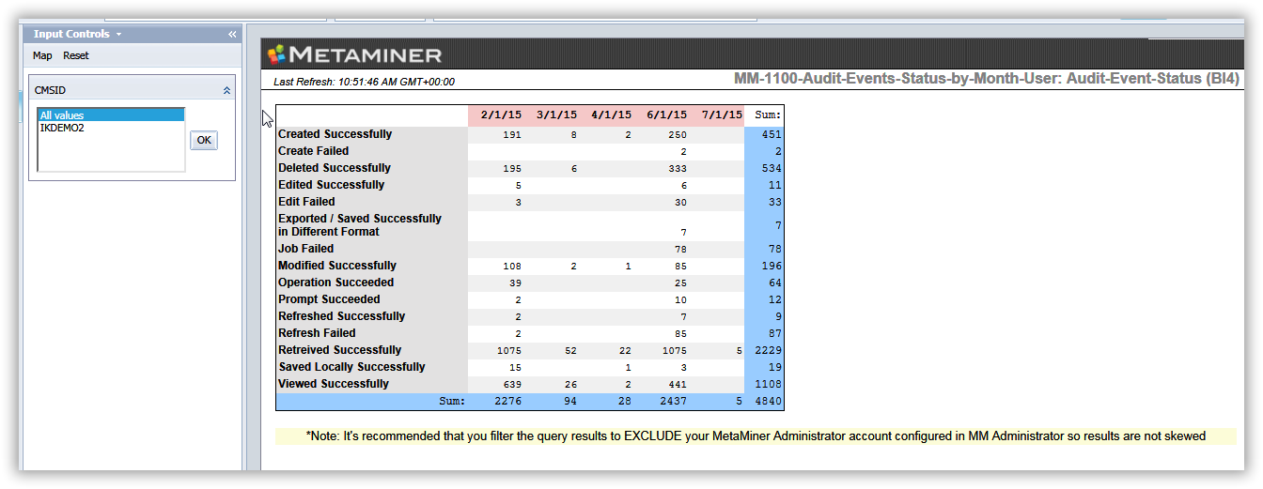
Task: Click the Input Controls panel title
Action: (71, 34)
